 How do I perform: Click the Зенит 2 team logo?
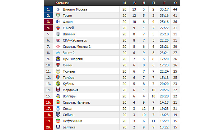(x=58, y=53)
